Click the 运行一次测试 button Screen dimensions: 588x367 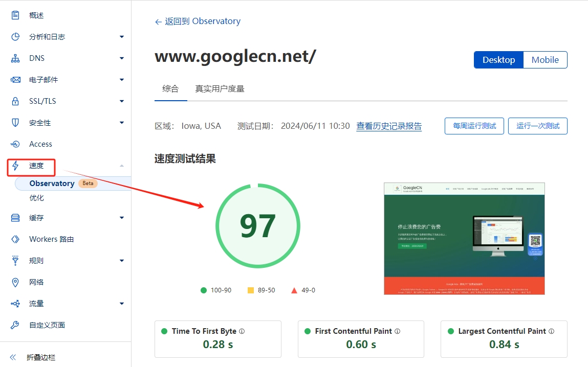538,126
